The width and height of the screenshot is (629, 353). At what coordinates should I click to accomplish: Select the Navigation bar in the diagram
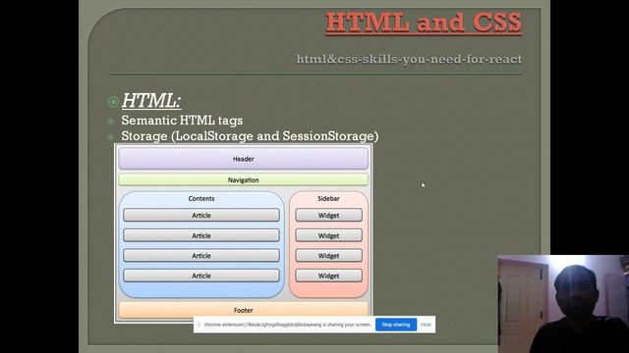coord(243,180)
